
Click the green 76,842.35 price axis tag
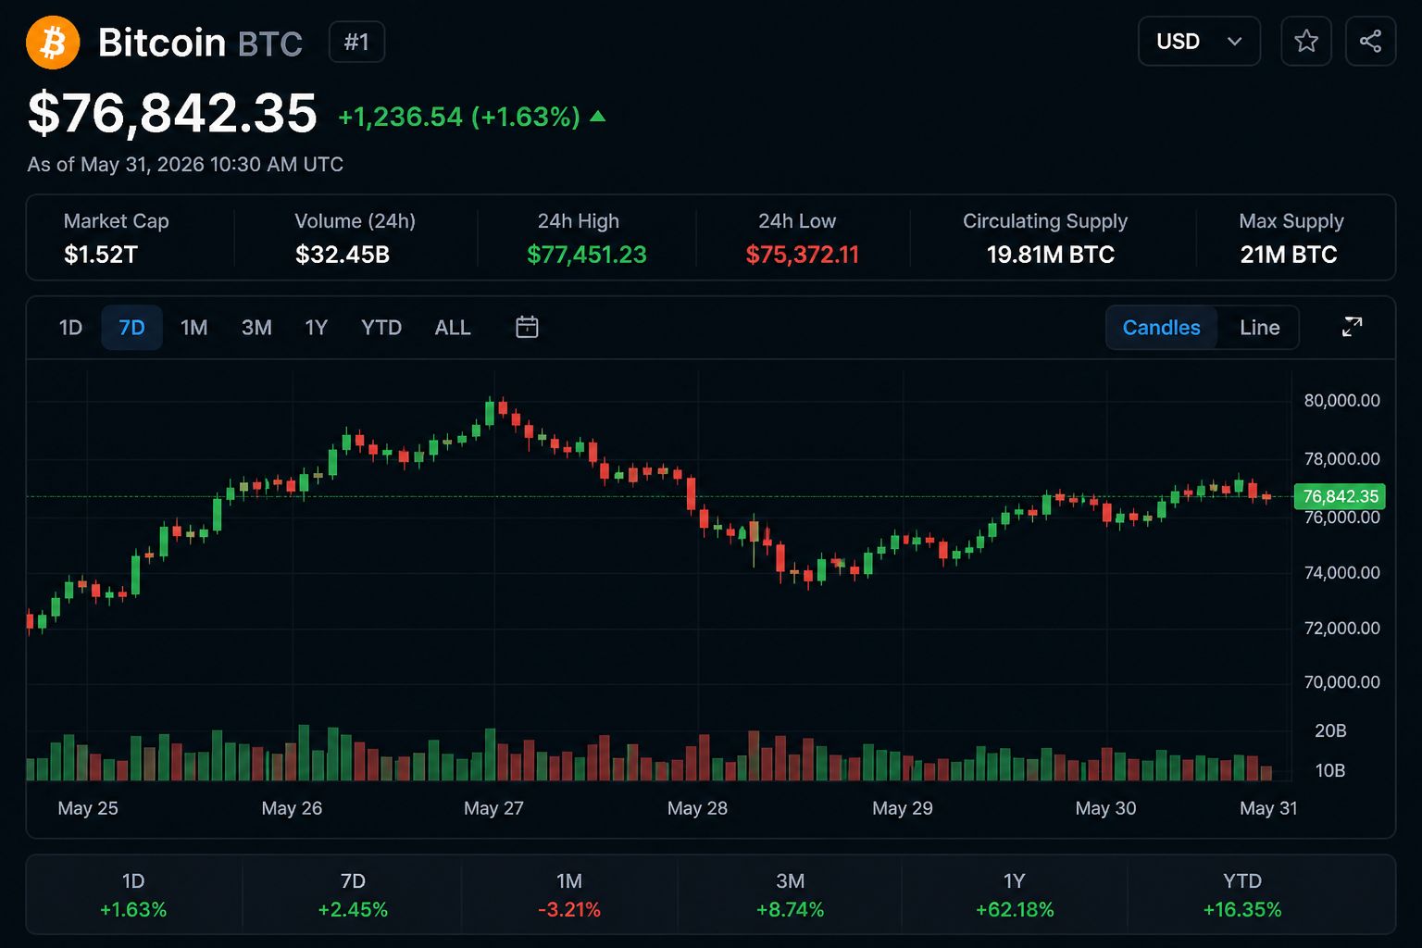coord(1340,496)
